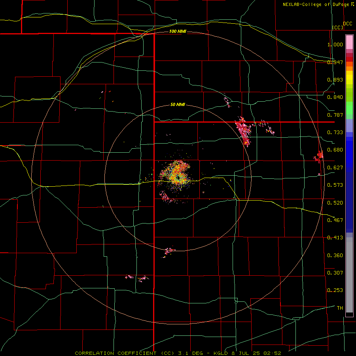
Task: Select the 0.787 scale value
Action: tap(335, 115)
